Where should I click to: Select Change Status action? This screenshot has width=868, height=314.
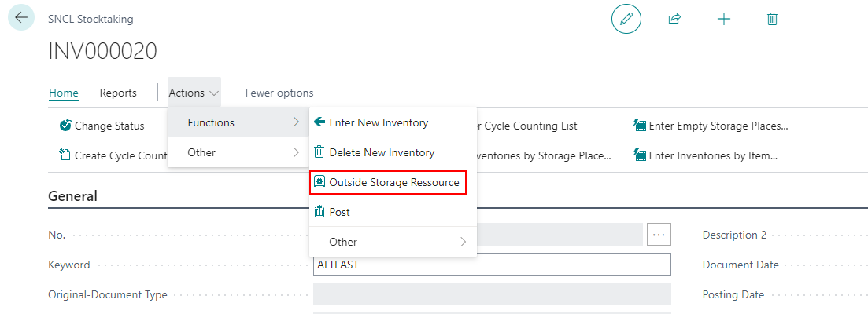[102, 126]
